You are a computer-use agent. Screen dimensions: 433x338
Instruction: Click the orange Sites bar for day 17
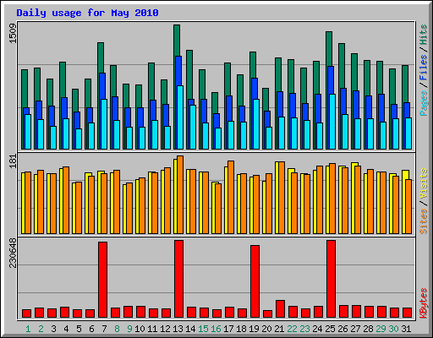(231, 197)
